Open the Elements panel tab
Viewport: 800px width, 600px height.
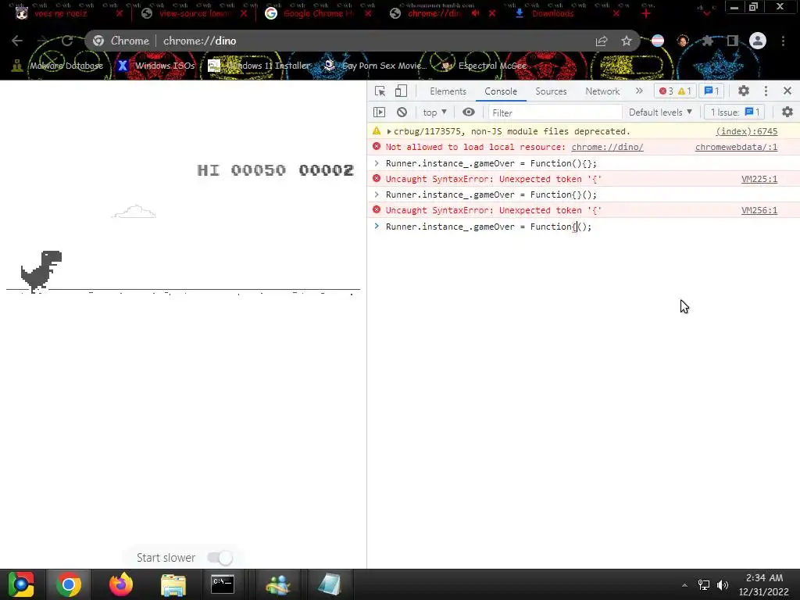click(x=448, y=91)
